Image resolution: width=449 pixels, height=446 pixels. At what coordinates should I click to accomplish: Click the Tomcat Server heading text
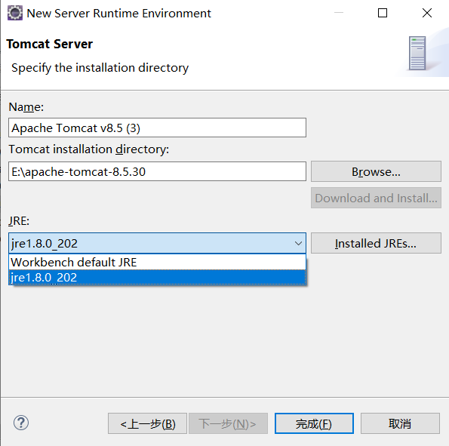pyautogui.click(x=50, y=44)
